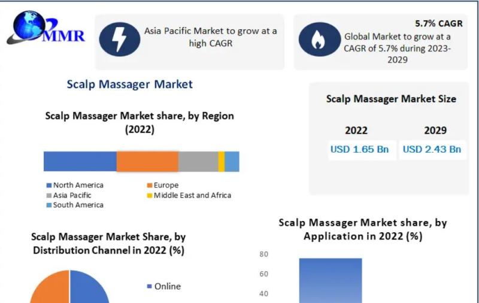This screenshot has height=303, width=479.
Task: Select the Asia Pacific gray legend marker
Action: pos(49,195)
